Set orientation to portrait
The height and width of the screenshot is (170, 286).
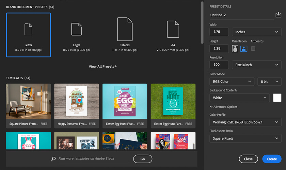pyautogui.click(x=235, y=49)
